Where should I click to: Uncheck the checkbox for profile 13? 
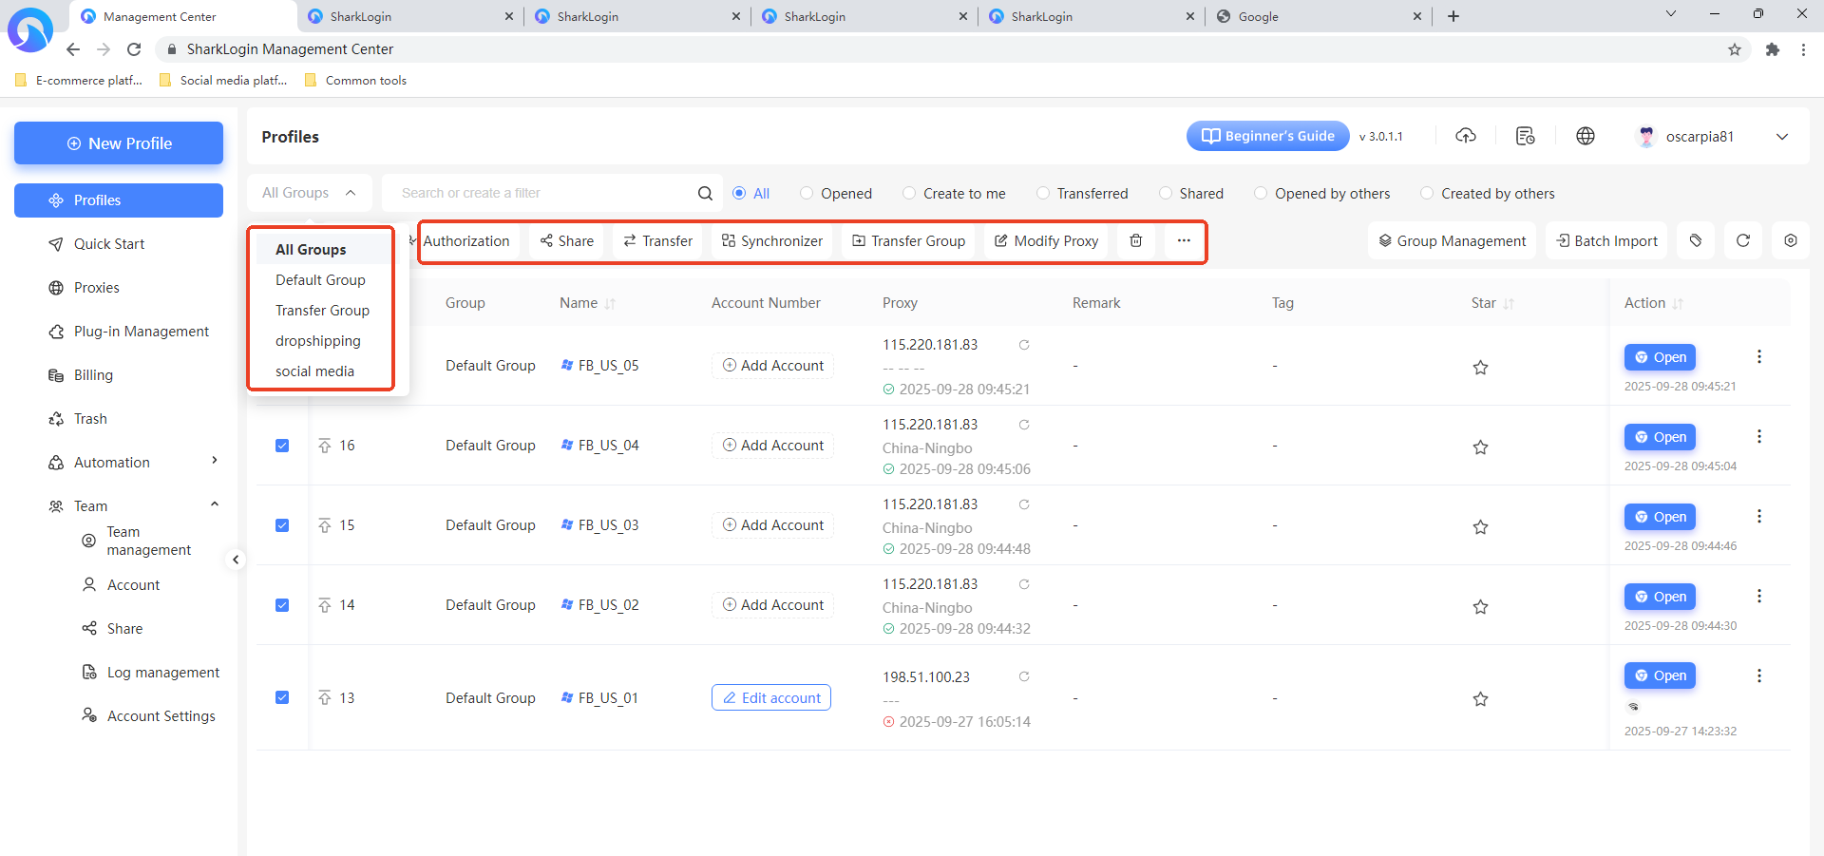point(282,698)
